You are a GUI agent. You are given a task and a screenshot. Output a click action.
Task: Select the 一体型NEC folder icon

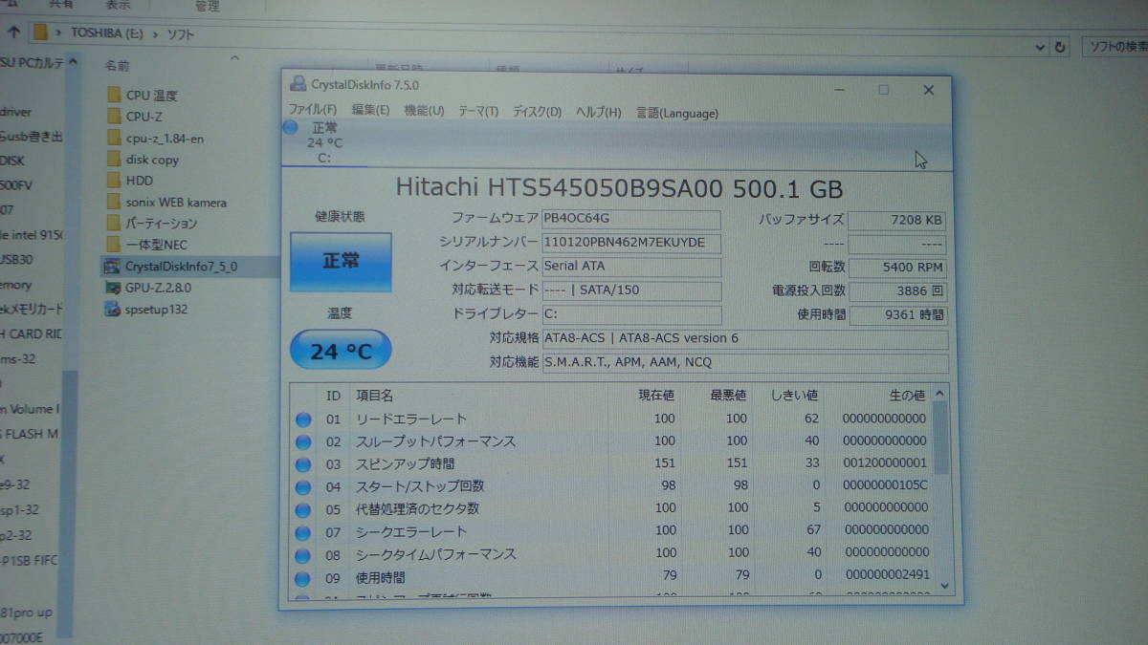pos(114,245)
